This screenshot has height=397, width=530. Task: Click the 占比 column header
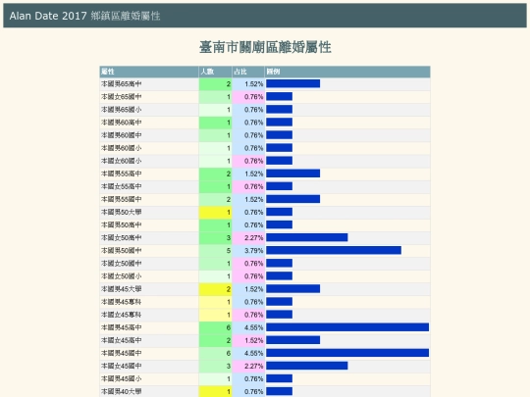click(x=248, y=72)
